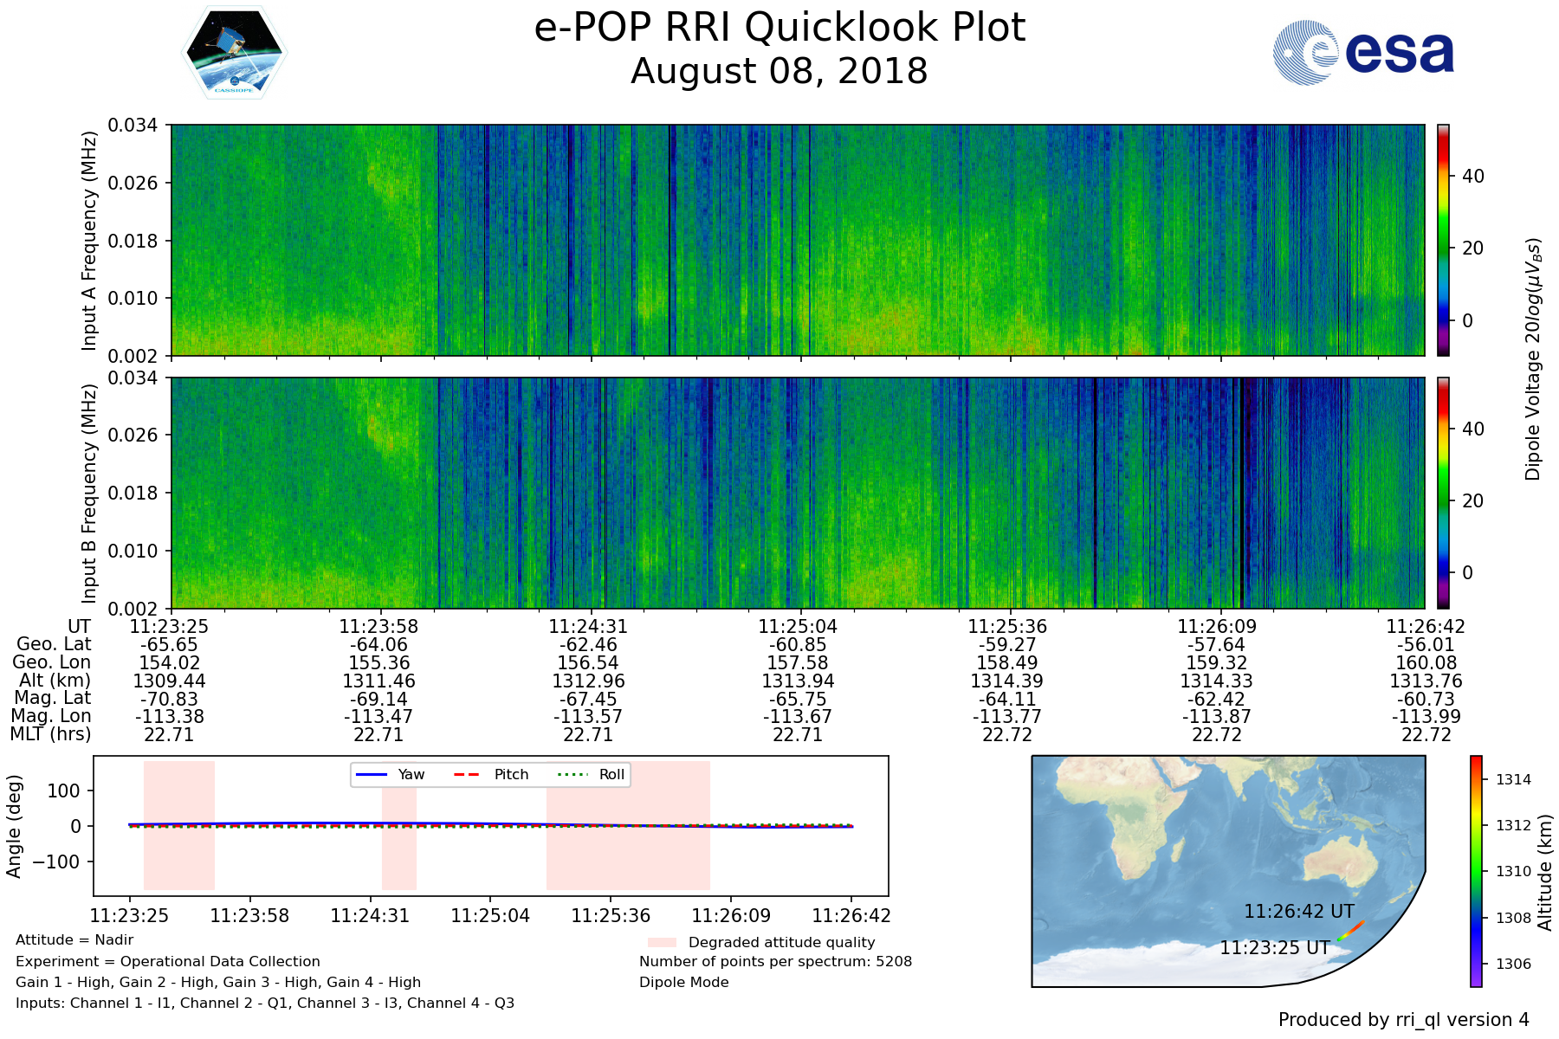Click the 11:25:04 tick under attitude plot
The width and height of the screenshot is (1559, 1039).
(x=490, y=916)
